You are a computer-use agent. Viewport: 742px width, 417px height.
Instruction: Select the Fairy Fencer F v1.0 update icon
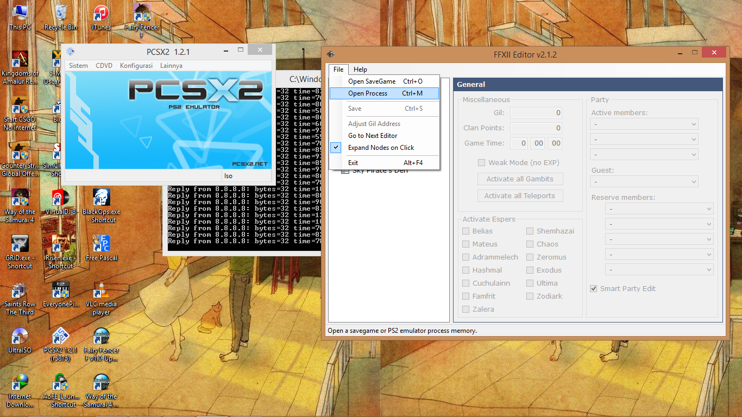(x=101, y=344)
